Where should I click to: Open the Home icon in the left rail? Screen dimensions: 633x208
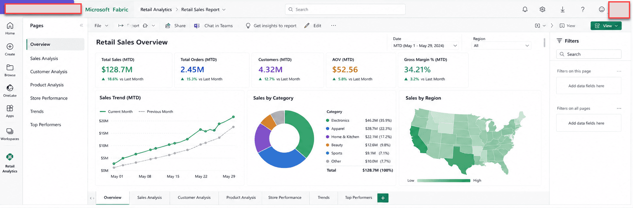tap(10, 26)
